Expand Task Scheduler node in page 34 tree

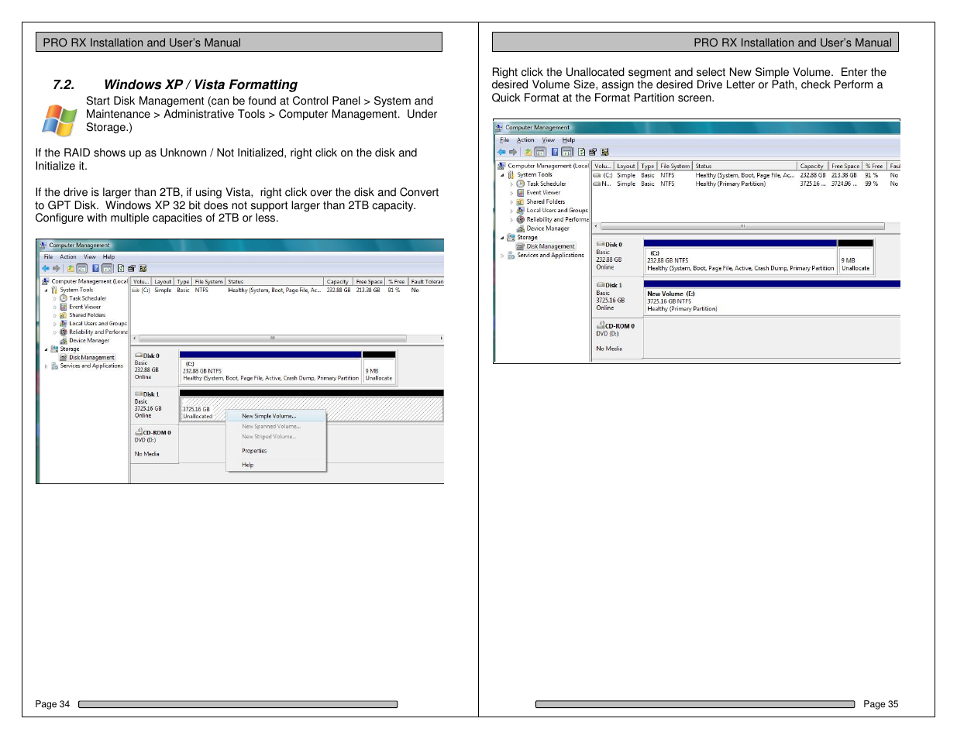tap(54, 298)
